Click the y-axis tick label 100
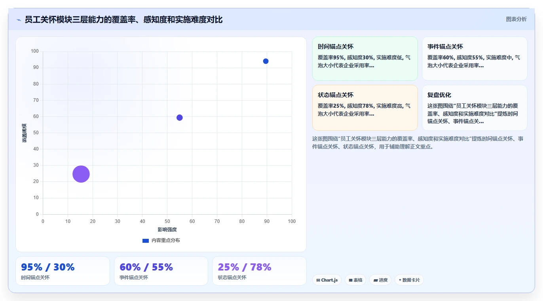 (x=35, y=51)
